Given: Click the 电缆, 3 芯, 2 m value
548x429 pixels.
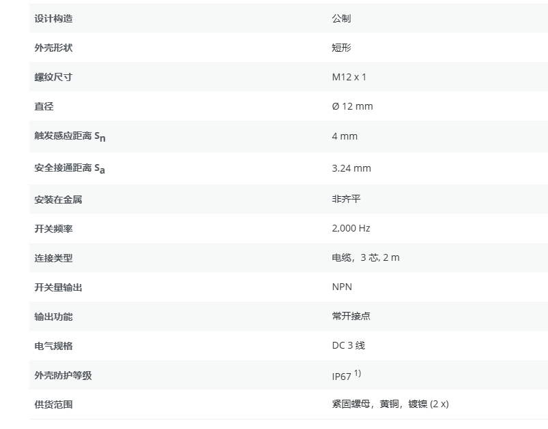Looking at the screenshot, I should coord(366,258).
